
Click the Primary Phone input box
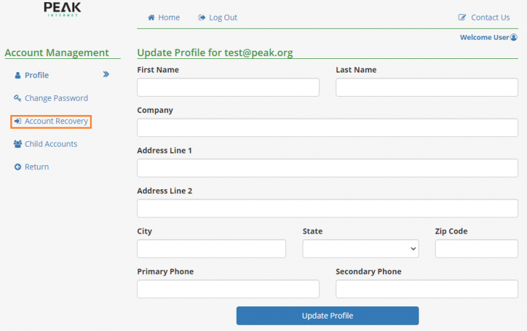[228, 289]
